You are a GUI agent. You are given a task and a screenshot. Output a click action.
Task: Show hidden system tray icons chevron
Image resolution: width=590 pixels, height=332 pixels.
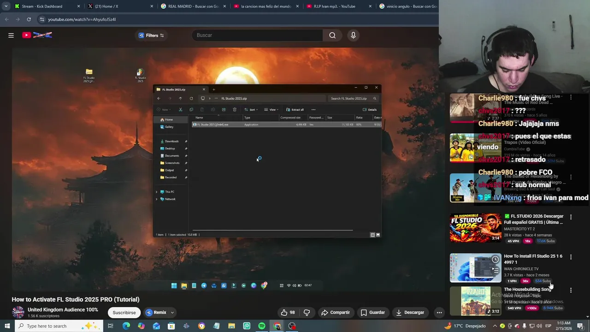coord(495,326)
